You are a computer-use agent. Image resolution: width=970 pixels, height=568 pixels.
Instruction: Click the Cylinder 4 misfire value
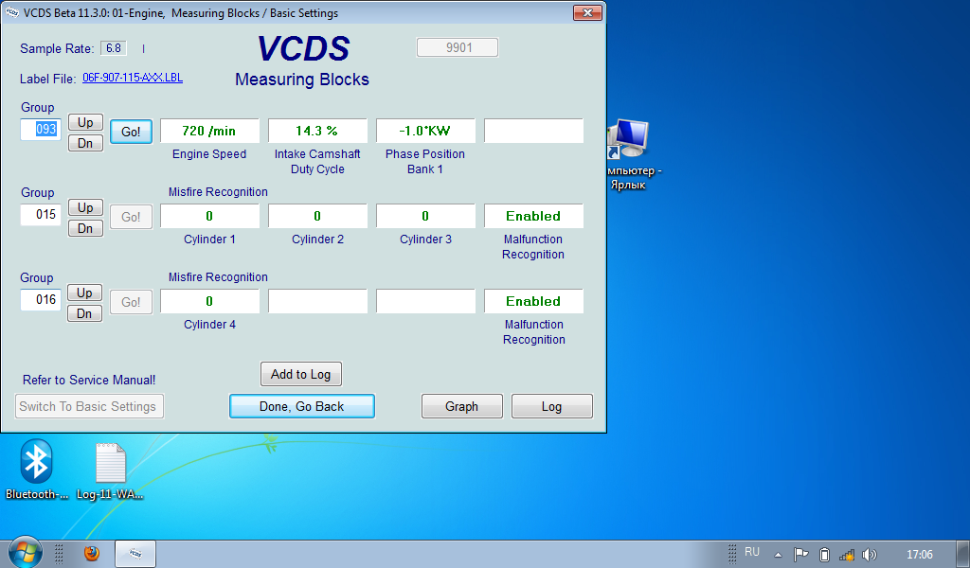(209, 301)
